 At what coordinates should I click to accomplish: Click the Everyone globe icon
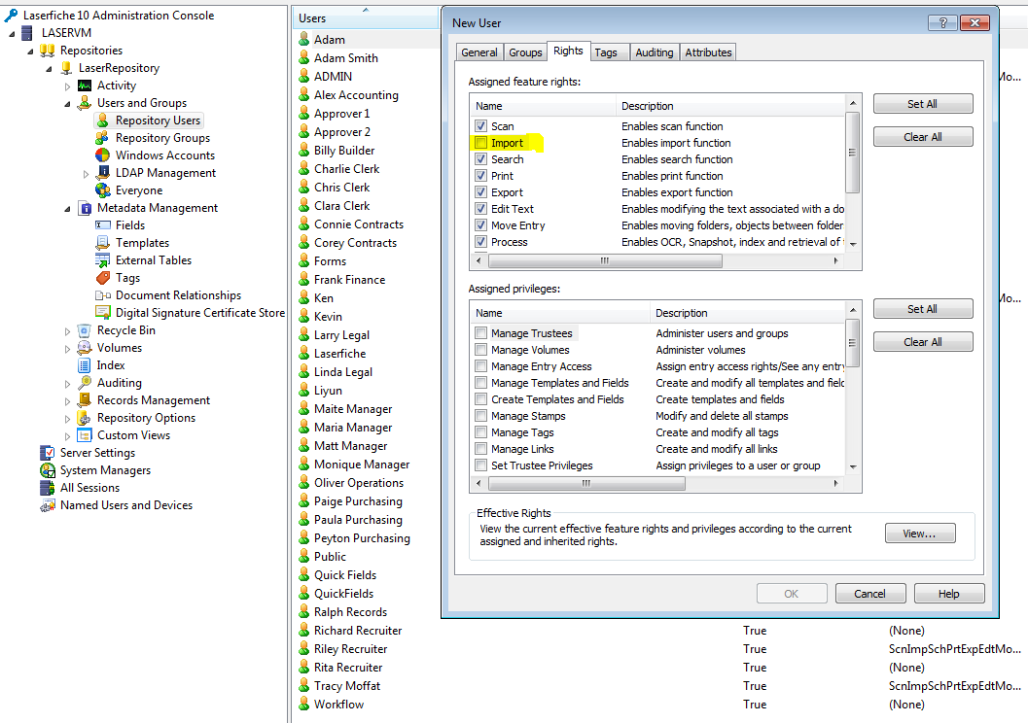tap(102, 190)
